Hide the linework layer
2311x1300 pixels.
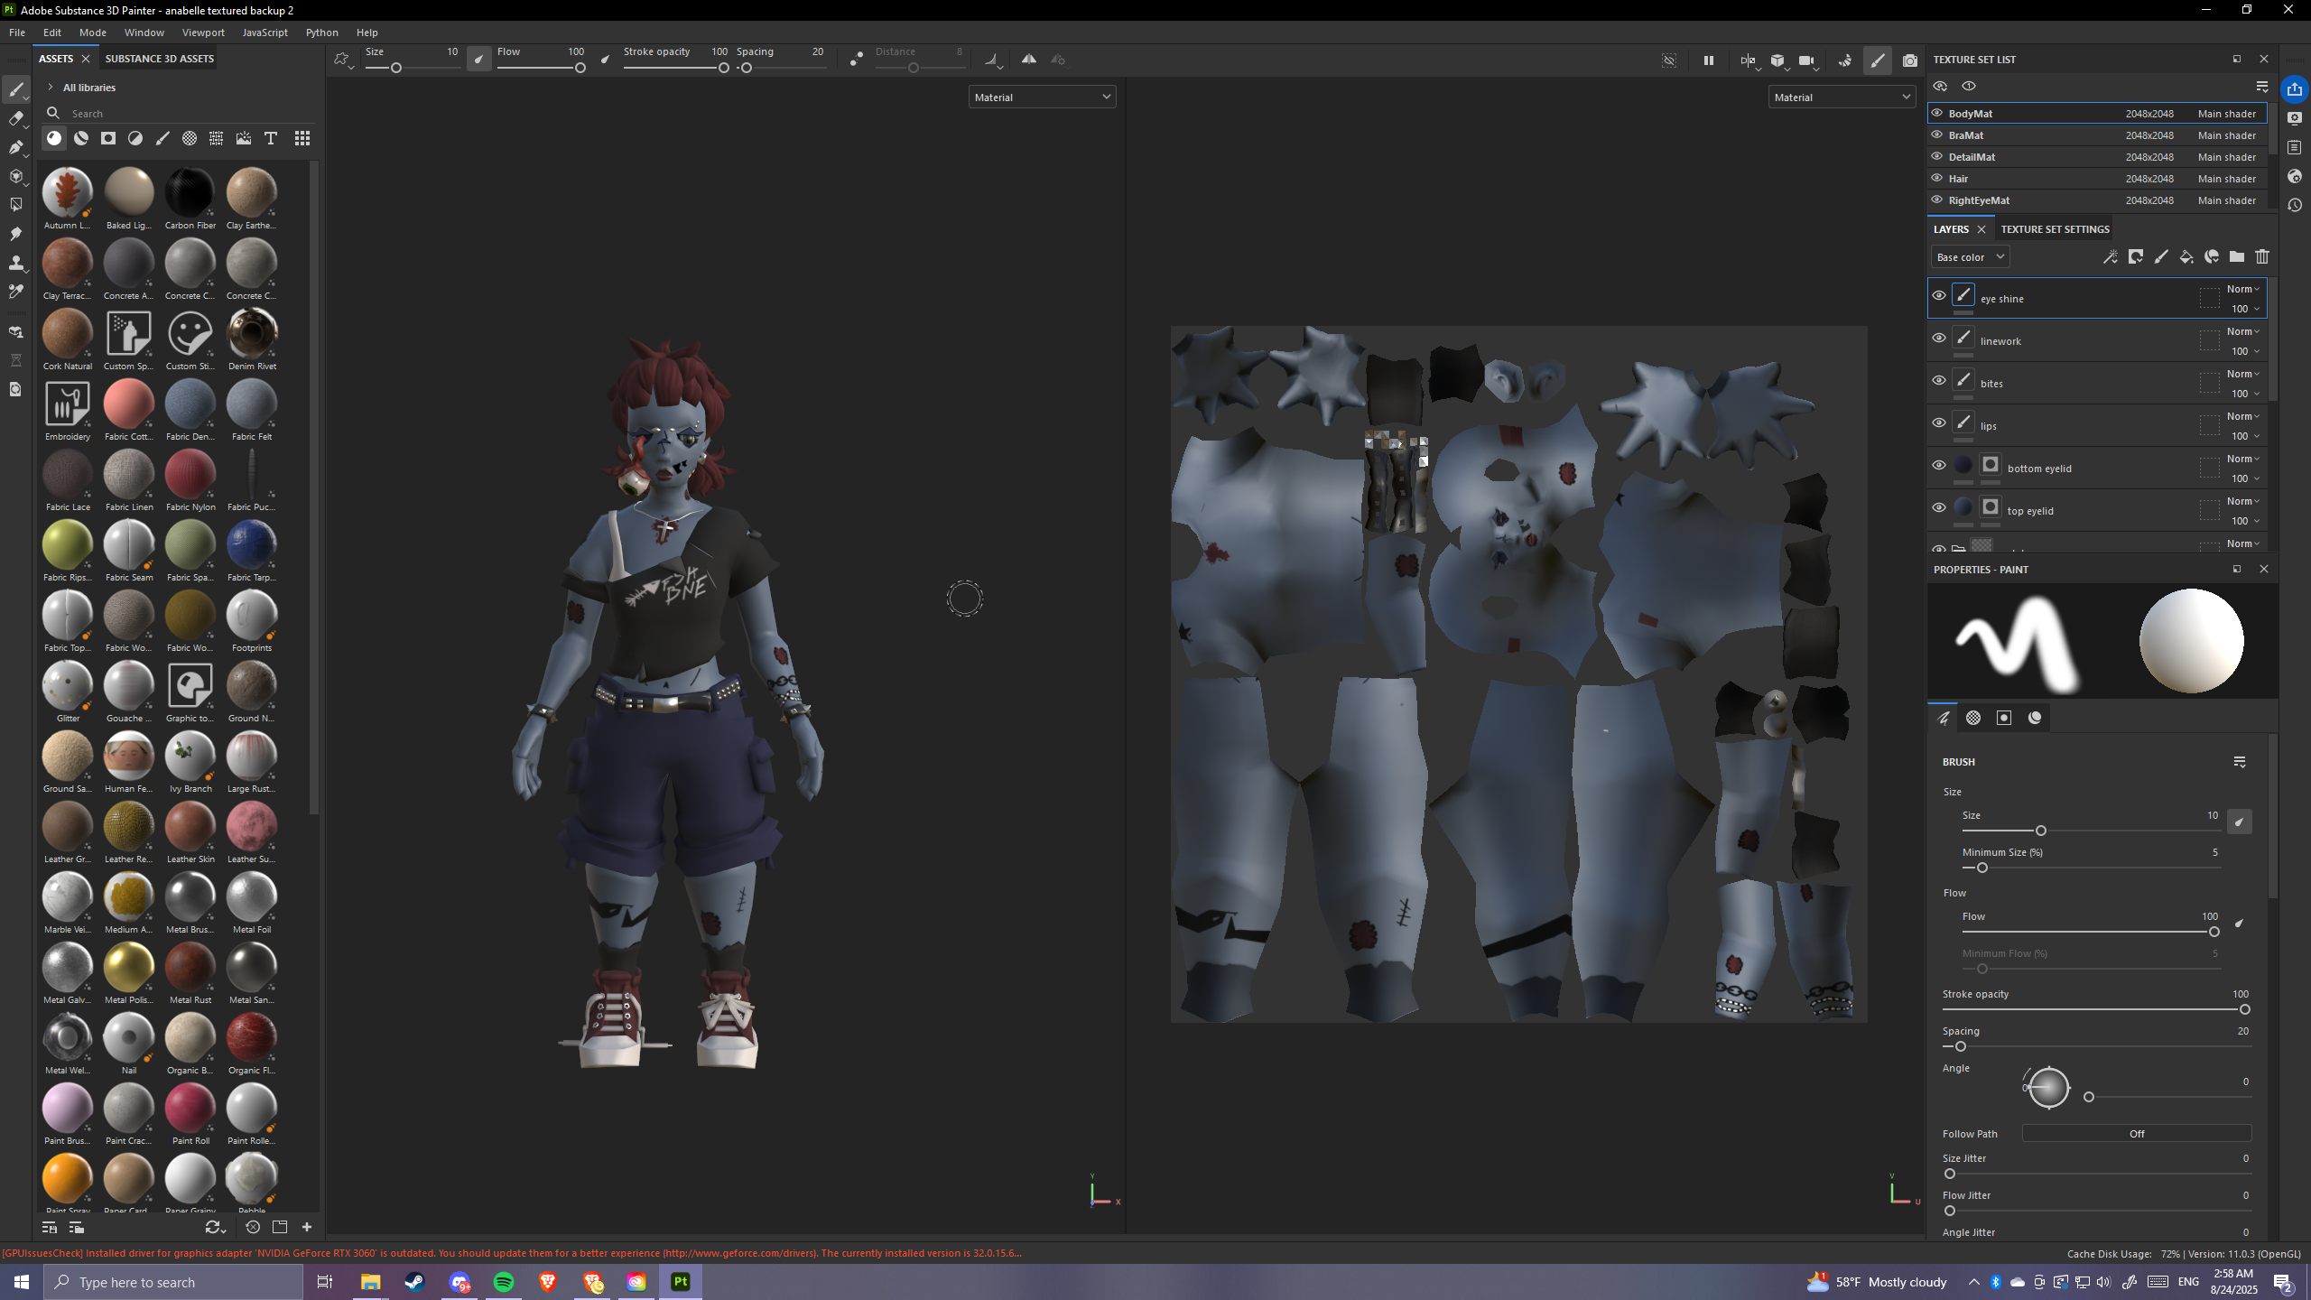tap(1938, 339)
